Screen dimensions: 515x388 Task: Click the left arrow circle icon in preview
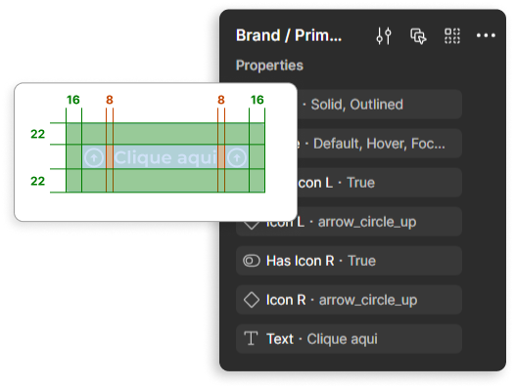click(x=94, y=157)
